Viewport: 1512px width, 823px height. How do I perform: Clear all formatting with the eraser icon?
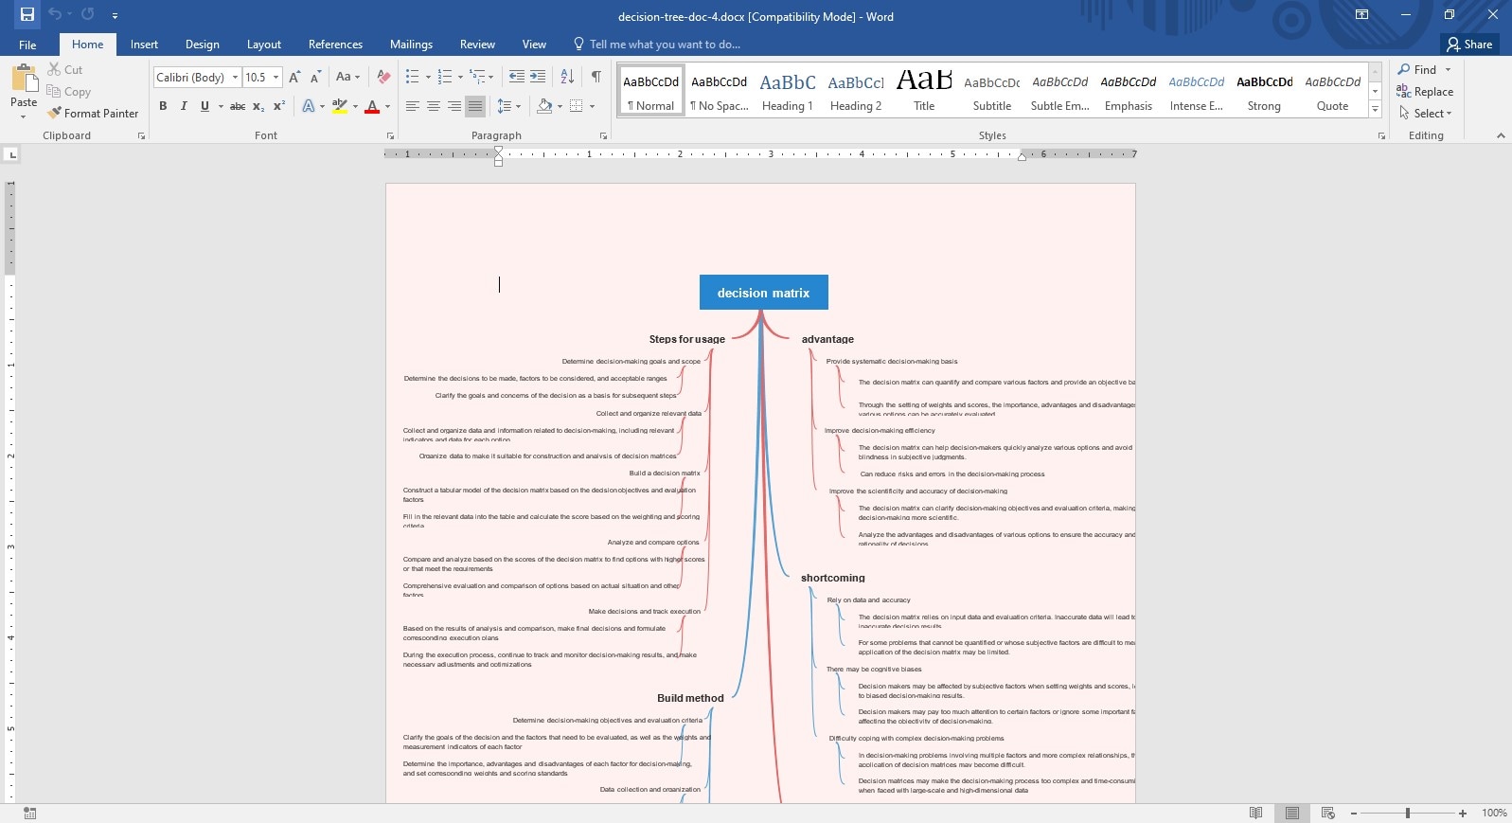[383, 77]
